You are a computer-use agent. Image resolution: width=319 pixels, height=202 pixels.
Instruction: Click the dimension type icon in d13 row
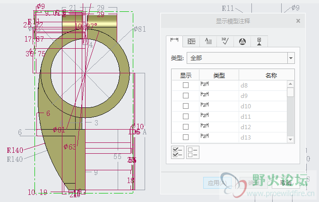[x=205, y=136]
